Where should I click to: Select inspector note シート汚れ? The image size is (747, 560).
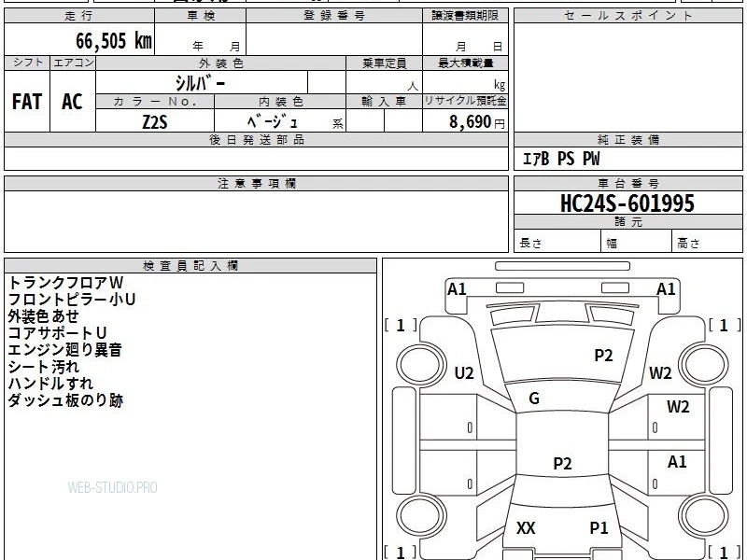pyautogui.click(x=43, y=367)
